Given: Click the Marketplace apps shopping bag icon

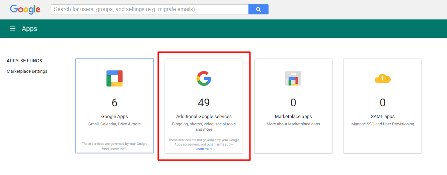Looking at the screenshot, I should point(293,78).
